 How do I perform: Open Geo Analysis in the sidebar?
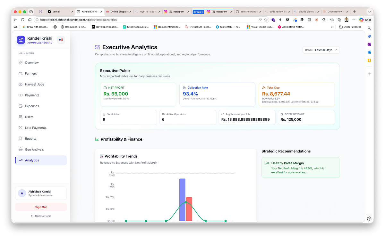click(x=41, y=150)
